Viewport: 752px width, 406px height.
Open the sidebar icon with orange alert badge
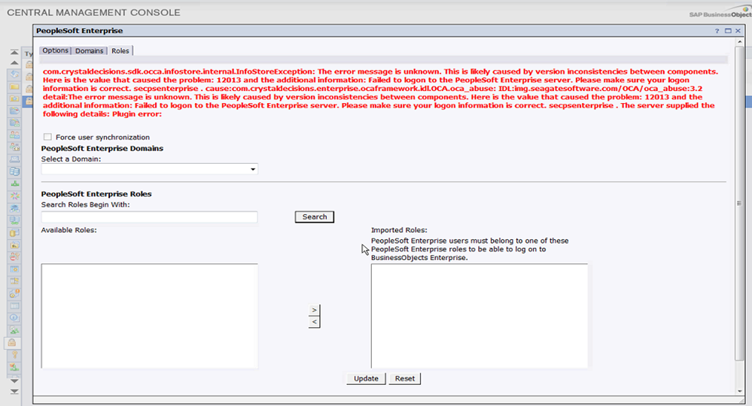tap(14, 293)
